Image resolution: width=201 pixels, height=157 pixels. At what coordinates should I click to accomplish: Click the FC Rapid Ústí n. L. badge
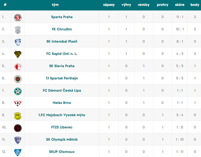[18, 54]
